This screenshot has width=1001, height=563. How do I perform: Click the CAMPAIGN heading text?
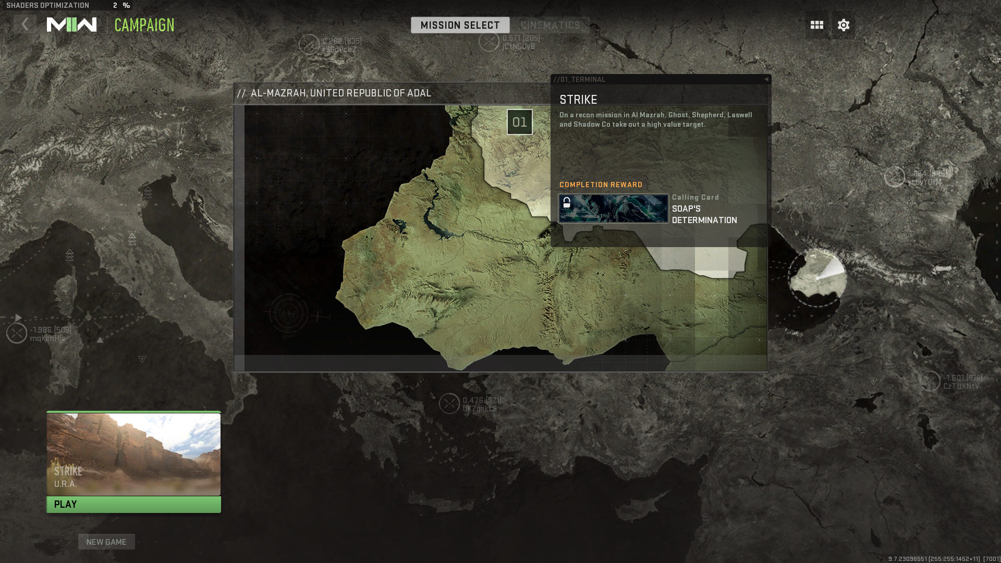pyautogui.click(x=144, y=25)
